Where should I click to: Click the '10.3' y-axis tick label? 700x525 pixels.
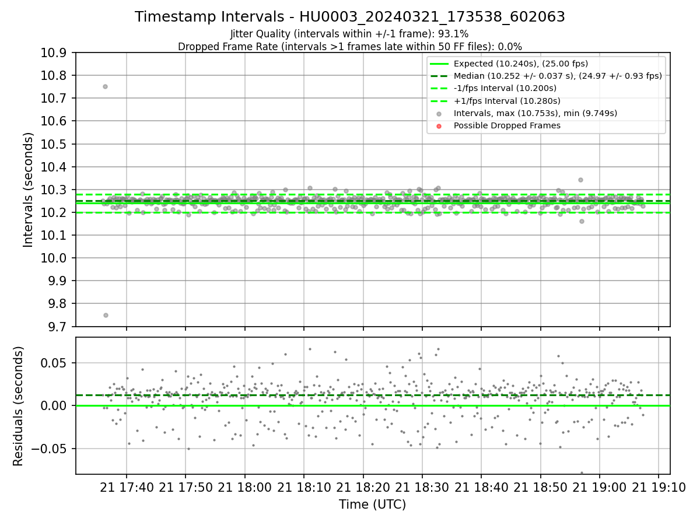pyautogui.click(x=55, y=190)
